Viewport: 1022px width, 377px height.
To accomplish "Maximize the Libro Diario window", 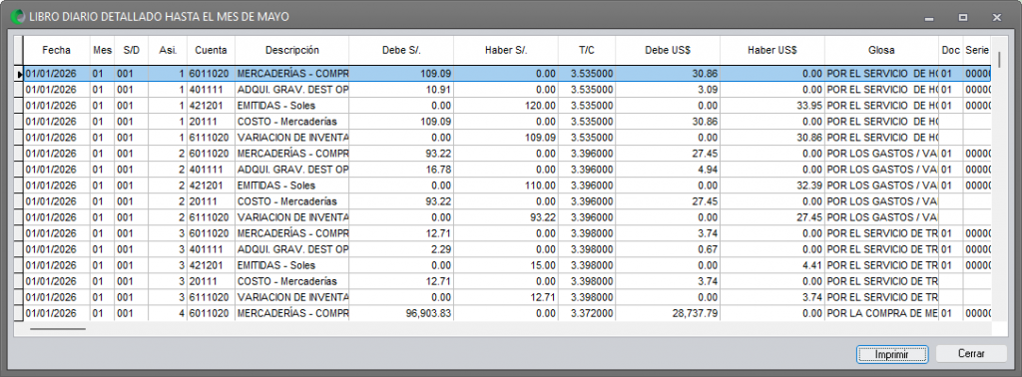I will point(963,18).
